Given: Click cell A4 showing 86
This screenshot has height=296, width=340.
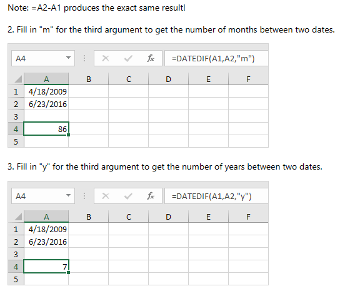Looking at the screenshot, I should tap(46, 129).
